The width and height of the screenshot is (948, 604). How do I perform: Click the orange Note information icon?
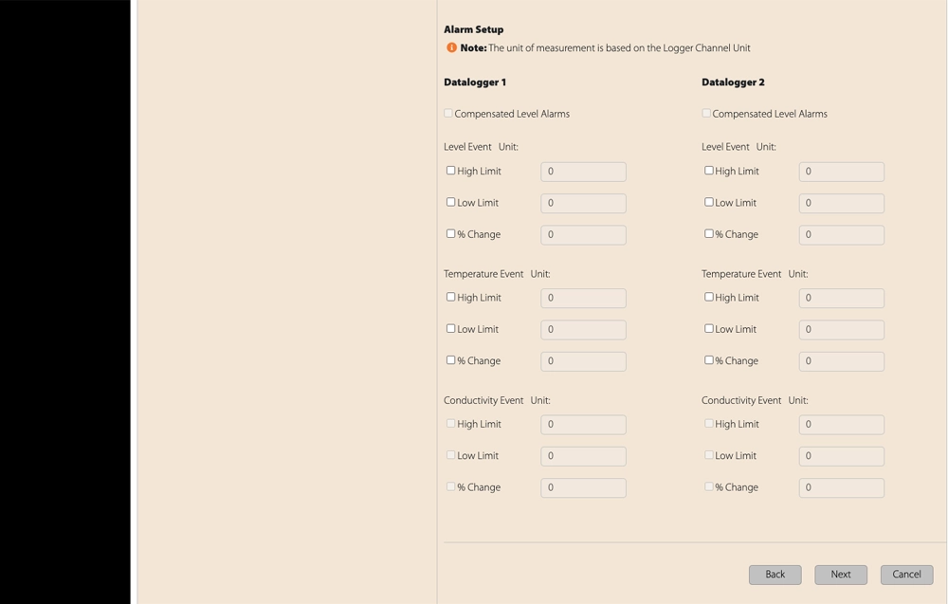coord(451,46)
